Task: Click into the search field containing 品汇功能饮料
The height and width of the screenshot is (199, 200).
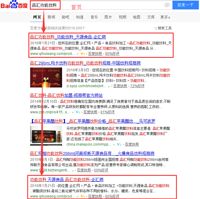Action: [x=101, y=5]
